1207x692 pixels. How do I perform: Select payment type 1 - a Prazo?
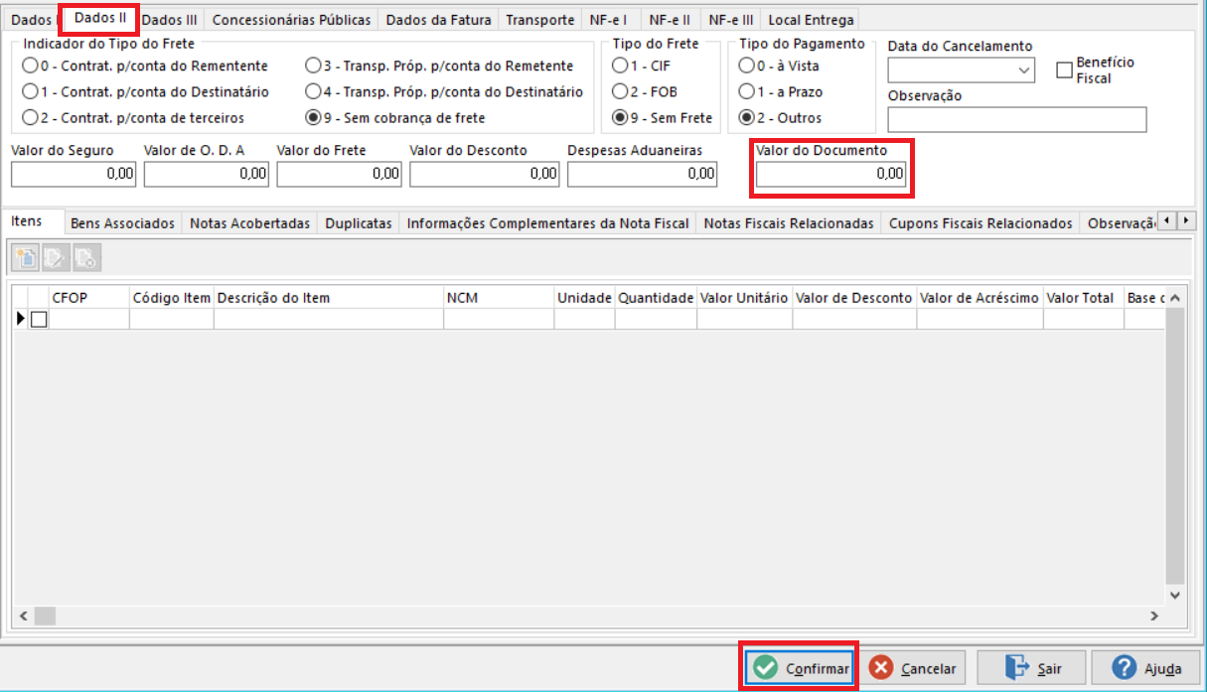point(781,91)
